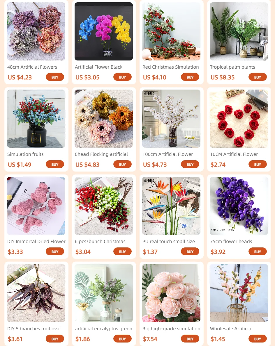Select the DIY Immortal Dried Flower title

(36, 241)
